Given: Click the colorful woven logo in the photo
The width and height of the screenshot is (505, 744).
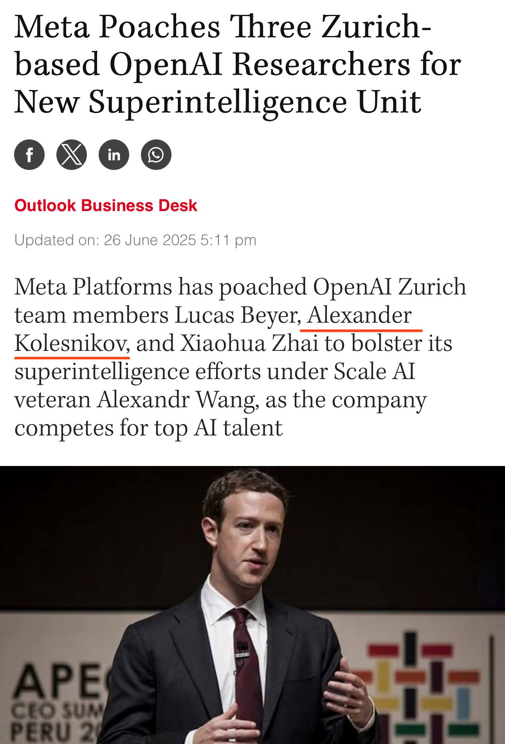Looking at the screenshot, I should 423,689.
